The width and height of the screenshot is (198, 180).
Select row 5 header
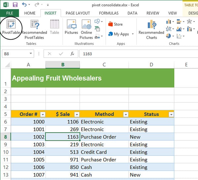tap(6, 114)
